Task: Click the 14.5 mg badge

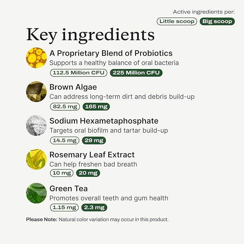Action: click(x=65, y=141)
